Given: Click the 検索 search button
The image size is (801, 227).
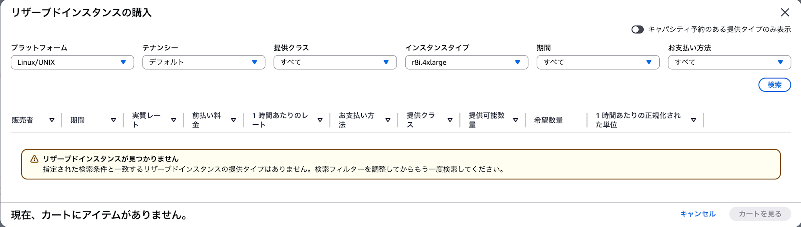Looking at the screenshot, I should pyautogui.click(x=774, y=85).
